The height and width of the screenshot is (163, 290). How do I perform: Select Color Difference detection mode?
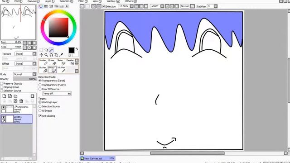[40, 89]
